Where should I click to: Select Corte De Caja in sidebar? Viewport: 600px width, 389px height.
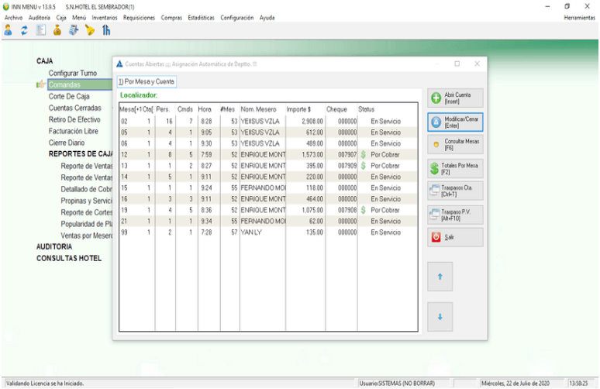pyautogui.click(x=69, y=97)
